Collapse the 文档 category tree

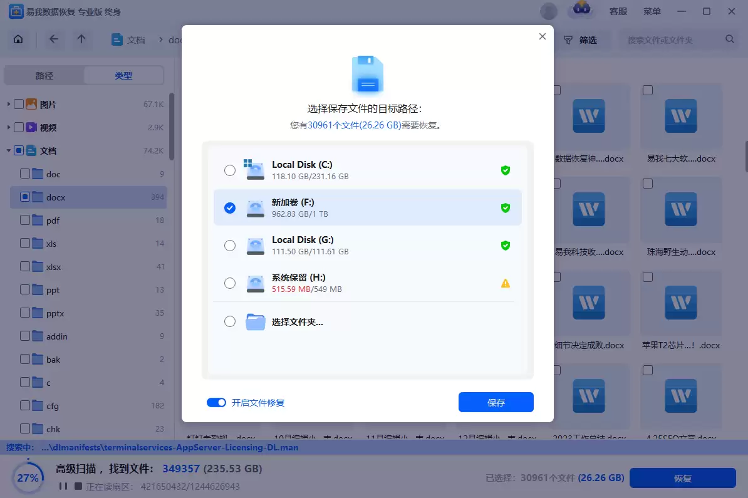click(9, 151)
